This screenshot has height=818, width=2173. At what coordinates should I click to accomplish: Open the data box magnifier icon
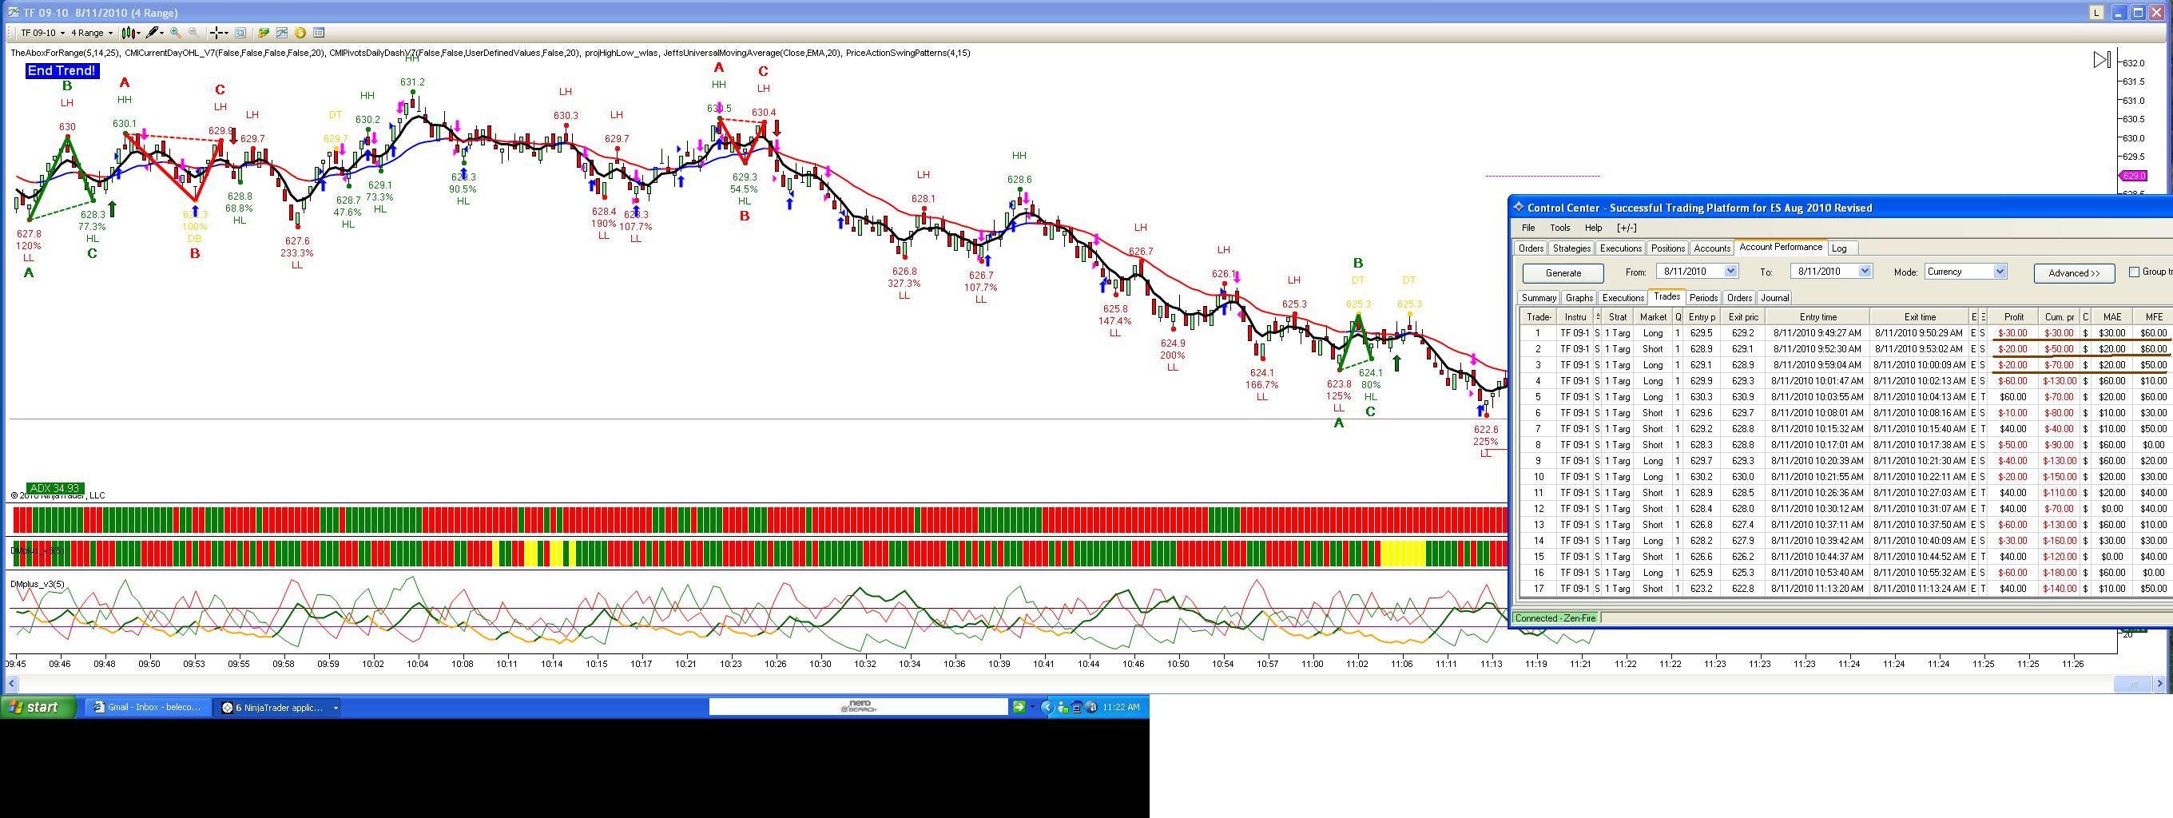240,33
